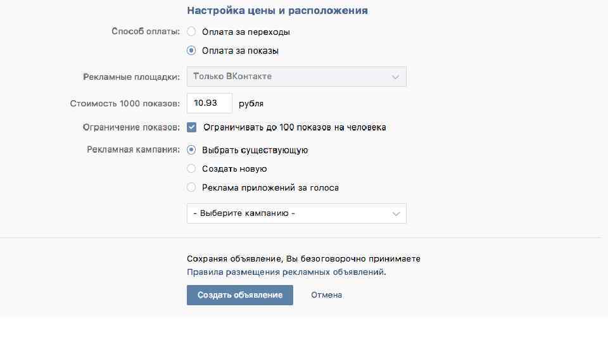The width and height of the screenshot is (608, 342).
Task: Open the "Правила размещения рекламных объявлений" link
Action: click(286, 272)
